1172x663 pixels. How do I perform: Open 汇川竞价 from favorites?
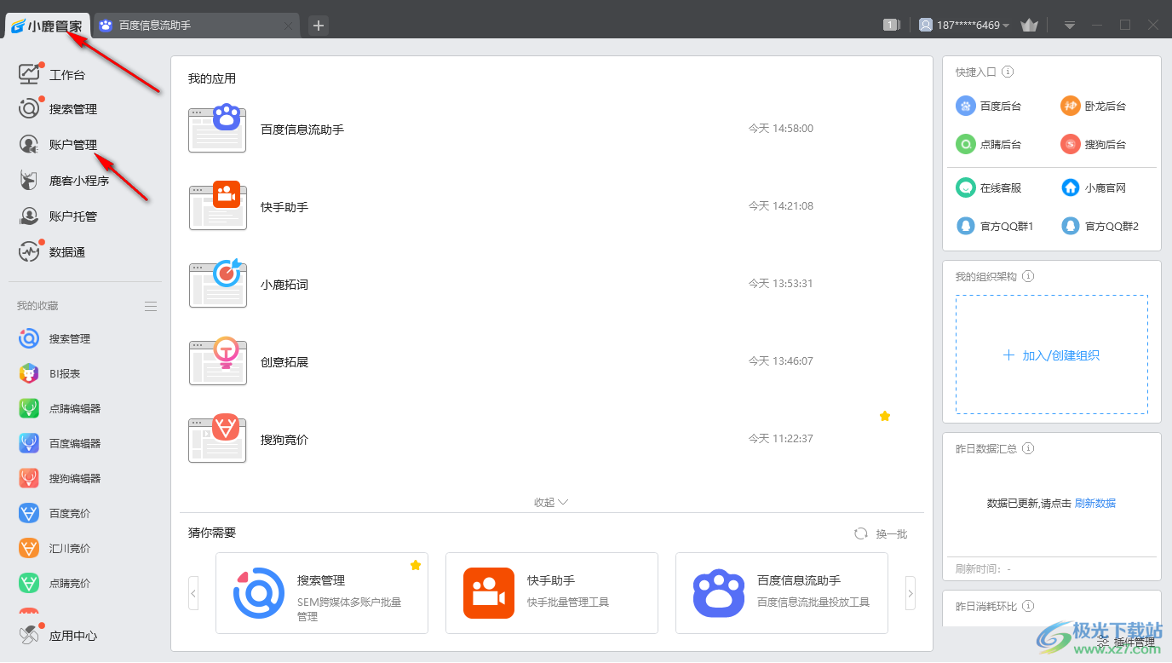[55, 548]
